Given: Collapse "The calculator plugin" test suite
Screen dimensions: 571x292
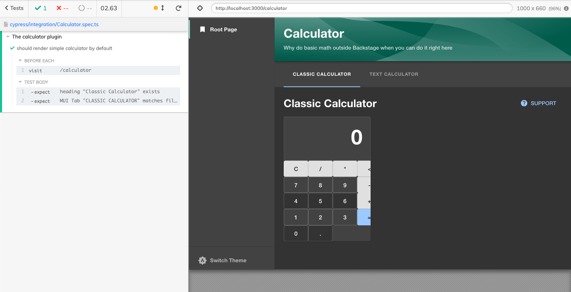Looking at the screenshot, I should [x=7, y=36].
